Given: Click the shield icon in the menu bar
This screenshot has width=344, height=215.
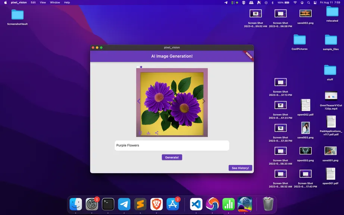Looking at the screenshot, I should [x=243, y=2].
